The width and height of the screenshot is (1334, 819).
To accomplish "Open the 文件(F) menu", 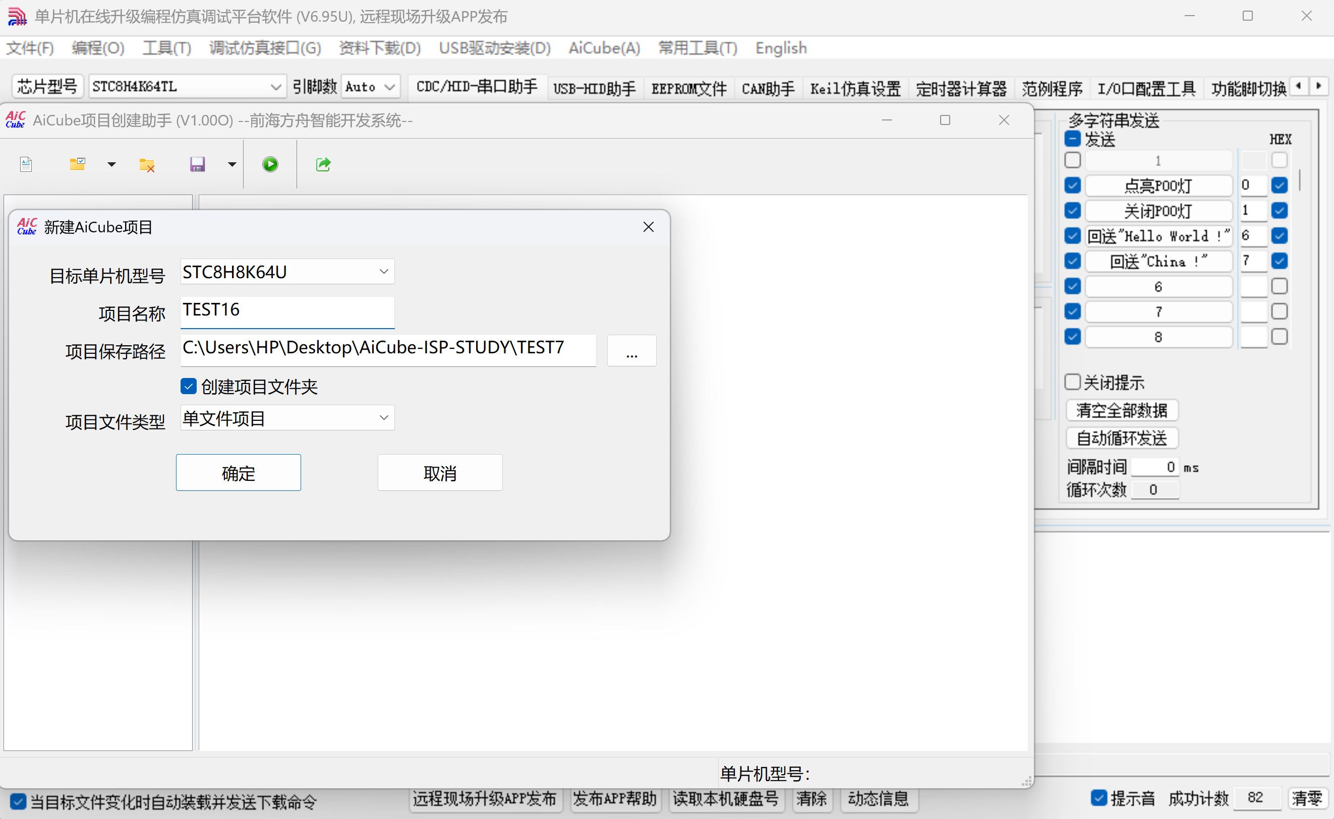I will pyautogui.click(x=30, y=48).
